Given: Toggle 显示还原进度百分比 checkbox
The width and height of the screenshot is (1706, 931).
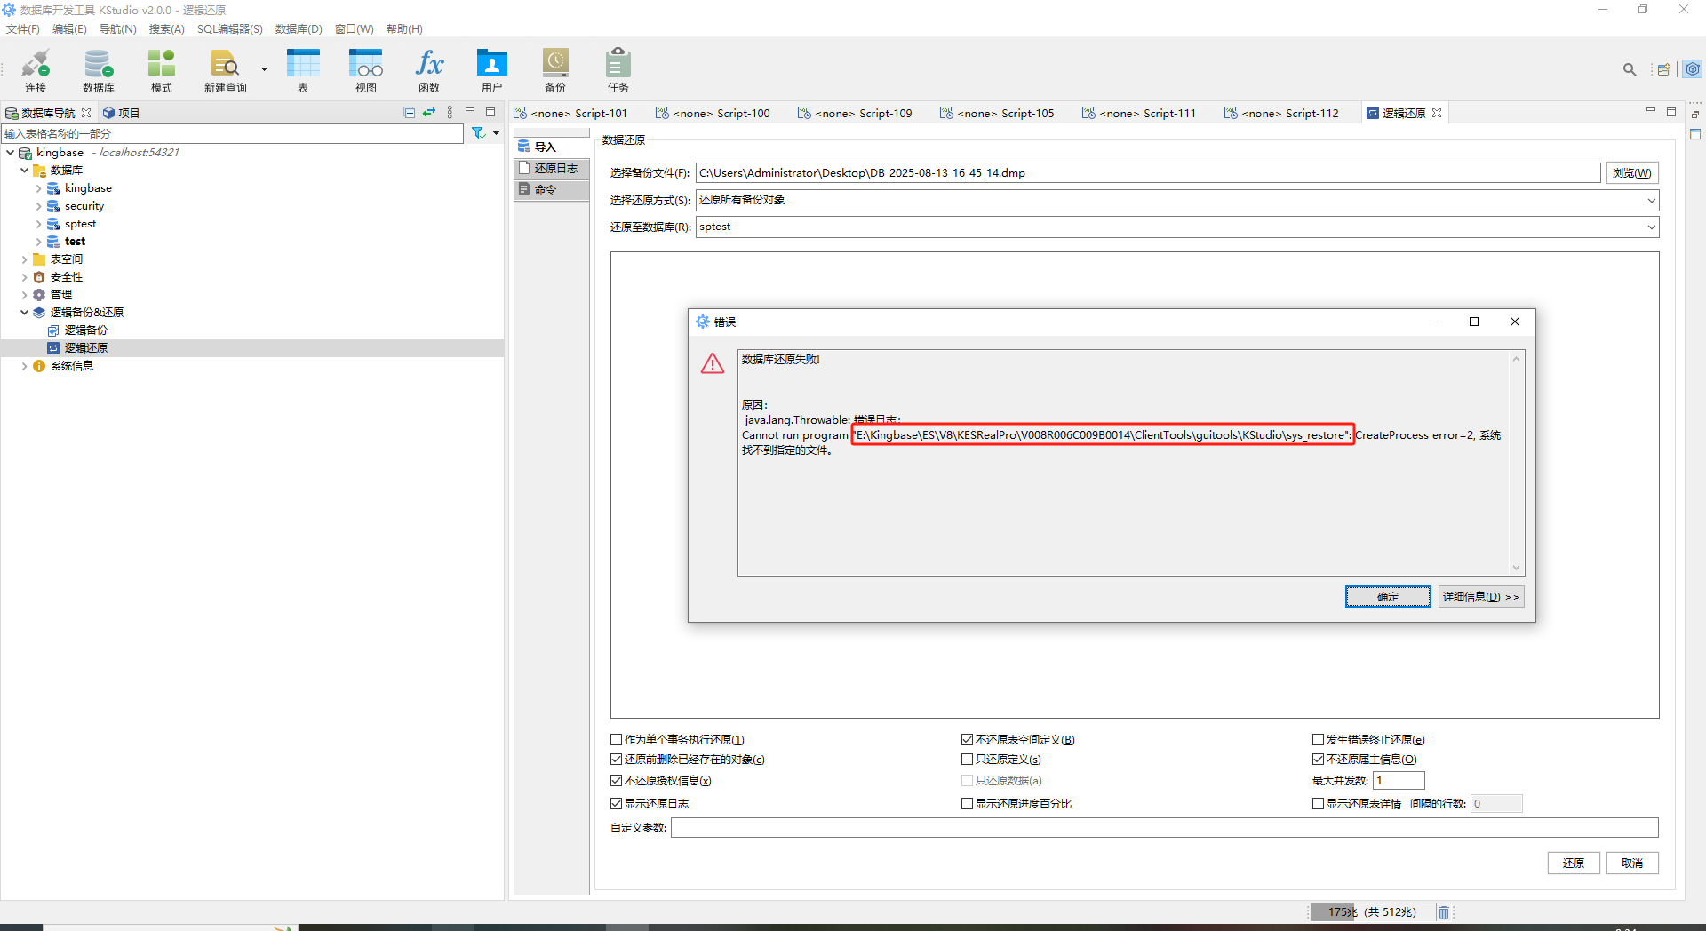Looking at the screenshot, I should (968, 804).
